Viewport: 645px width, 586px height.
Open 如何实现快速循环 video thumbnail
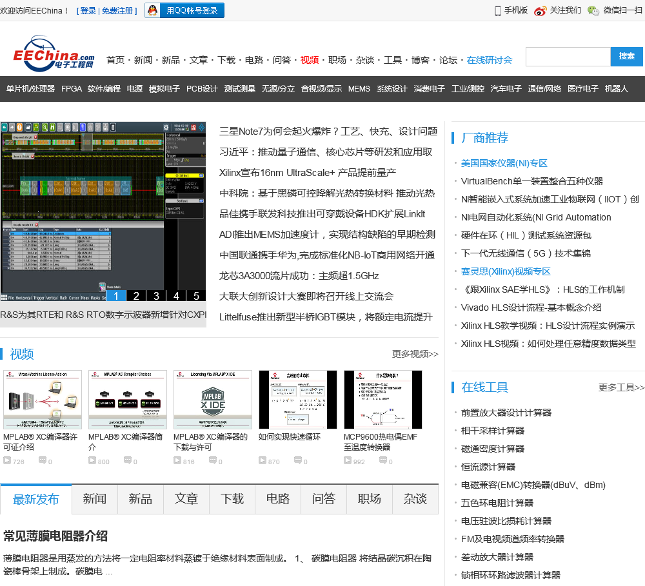tap(298, 399)
